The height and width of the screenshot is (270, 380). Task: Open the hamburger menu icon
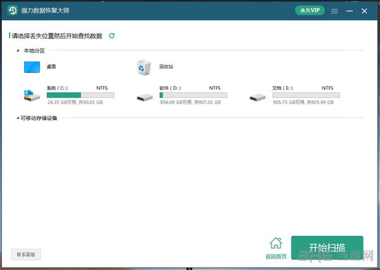coord(334,11)
